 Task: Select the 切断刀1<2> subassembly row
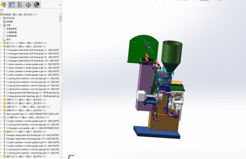coord(25,103)
